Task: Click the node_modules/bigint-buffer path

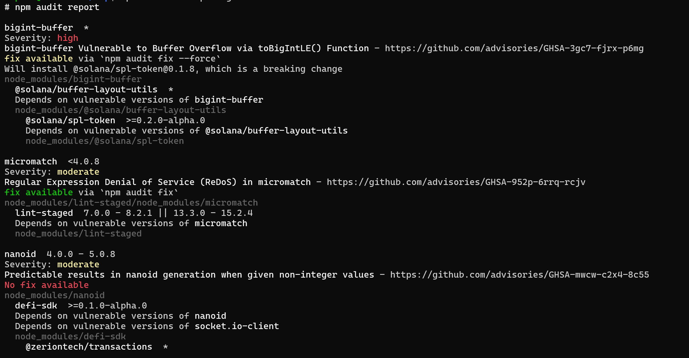Action: pyautogui.click(x=73, y=79)
